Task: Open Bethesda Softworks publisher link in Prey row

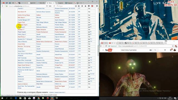Action: click(x=42, y=74)
